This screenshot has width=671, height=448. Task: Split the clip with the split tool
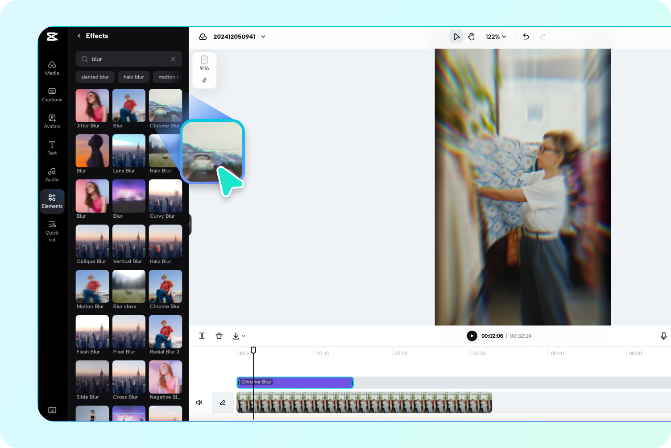(201, 336)
